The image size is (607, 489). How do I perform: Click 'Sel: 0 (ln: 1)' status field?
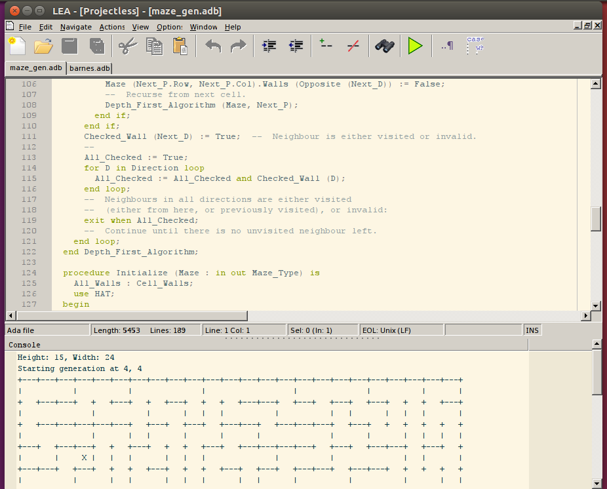pyautogui.click(x=323, y=330)
